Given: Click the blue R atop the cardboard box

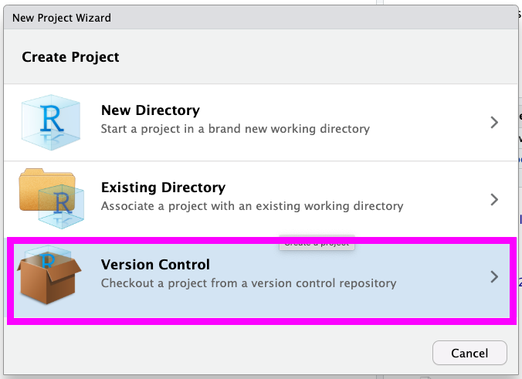Looking at the screenshot, I should 50,260.
